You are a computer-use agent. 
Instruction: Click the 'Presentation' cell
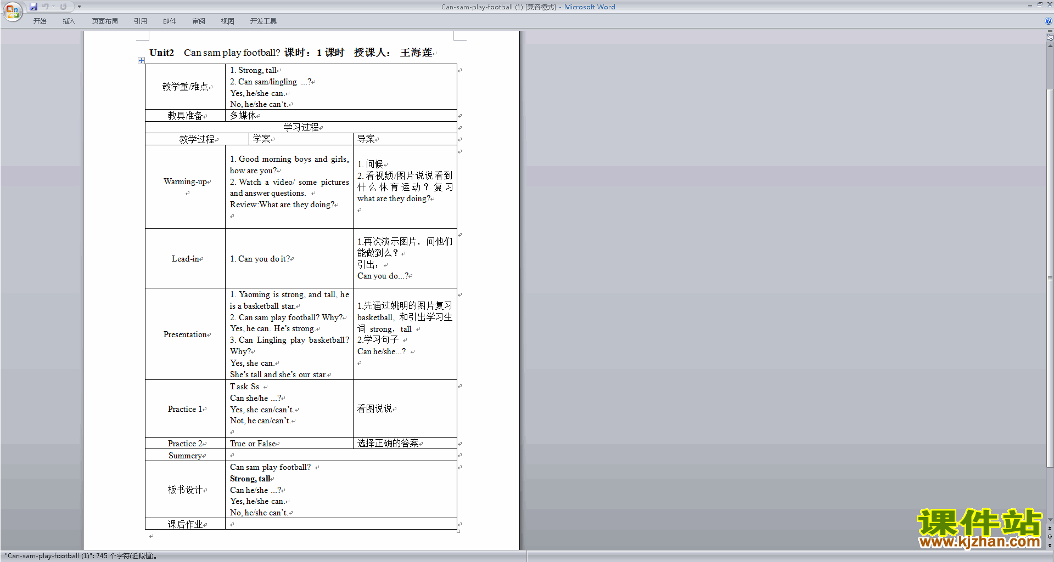pos(185,334)
